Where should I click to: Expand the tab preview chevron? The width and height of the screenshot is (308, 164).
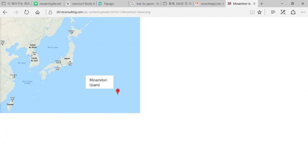(271, 3)
